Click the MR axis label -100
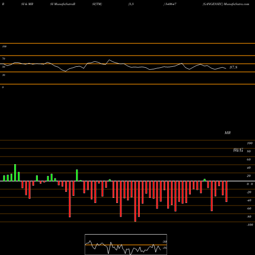The image size is (255, 255). coord(250,225)
